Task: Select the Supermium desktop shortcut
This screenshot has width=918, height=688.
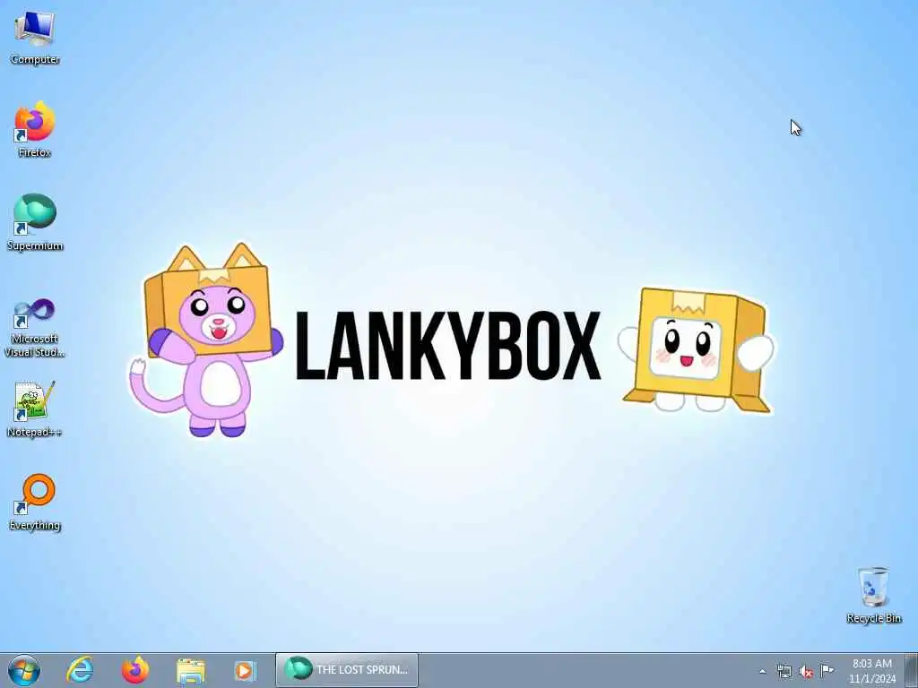Action: pos(35,222)
